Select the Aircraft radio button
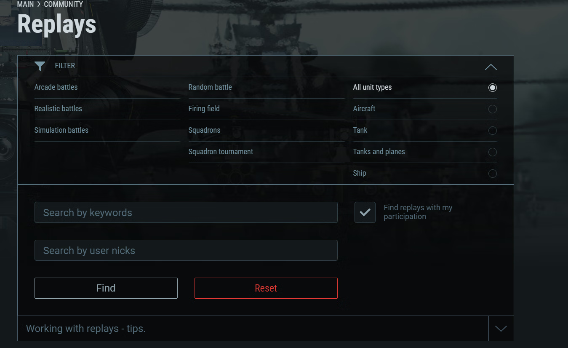The height and width of the screenshot is (348, 568). pyautogui.click(x=493, y=109)
